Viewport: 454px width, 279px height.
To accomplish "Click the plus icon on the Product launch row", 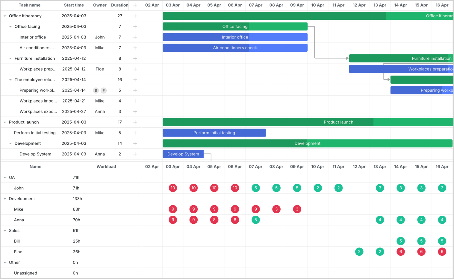I will pyautogui.click(x=135, y=122).
